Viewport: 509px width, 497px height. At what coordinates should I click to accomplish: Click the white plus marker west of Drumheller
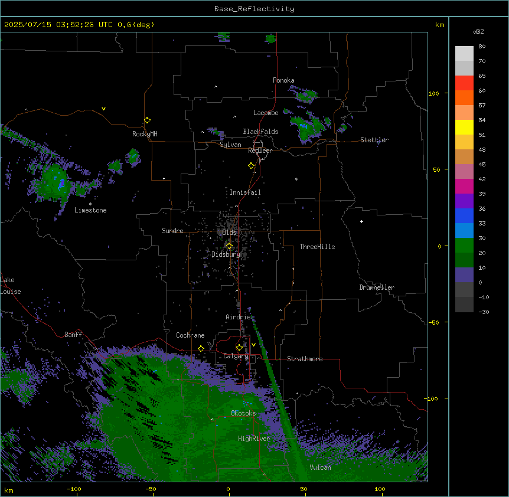tap(361, 221)
